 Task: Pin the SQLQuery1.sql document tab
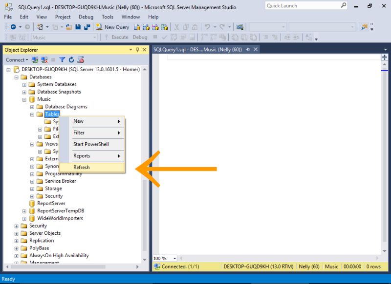tap(248, 49)
